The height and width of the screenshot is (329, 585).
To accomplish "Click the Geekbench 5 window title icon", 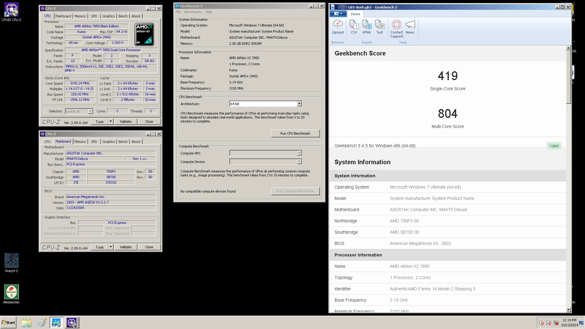I will [x=177, y=6].
